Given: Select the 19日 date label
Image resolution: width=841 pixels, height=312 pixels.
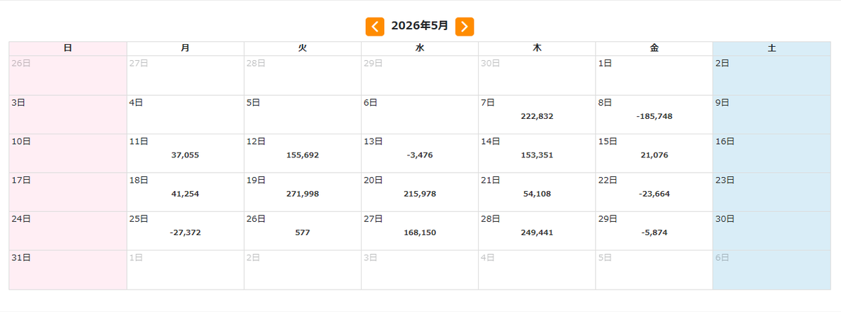Looking at the screenshot, I should (x=256, y=180).
